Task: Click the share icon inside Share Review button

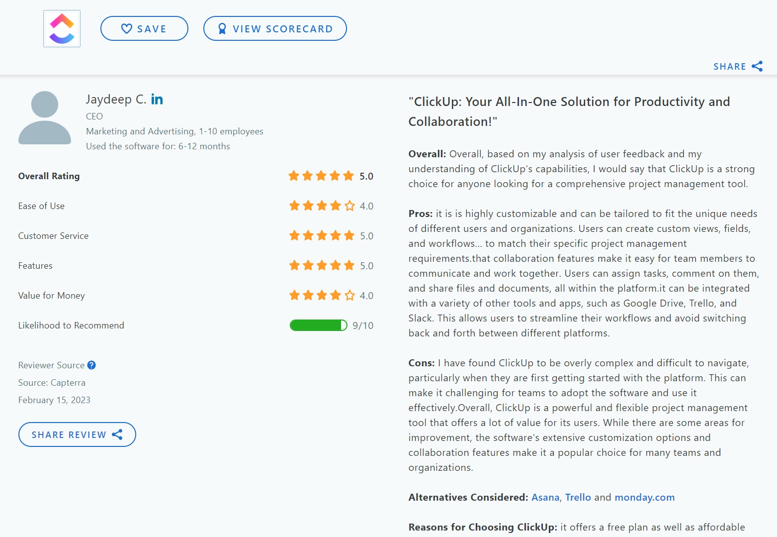Action: pyautogui.click(x=118, y=434)
